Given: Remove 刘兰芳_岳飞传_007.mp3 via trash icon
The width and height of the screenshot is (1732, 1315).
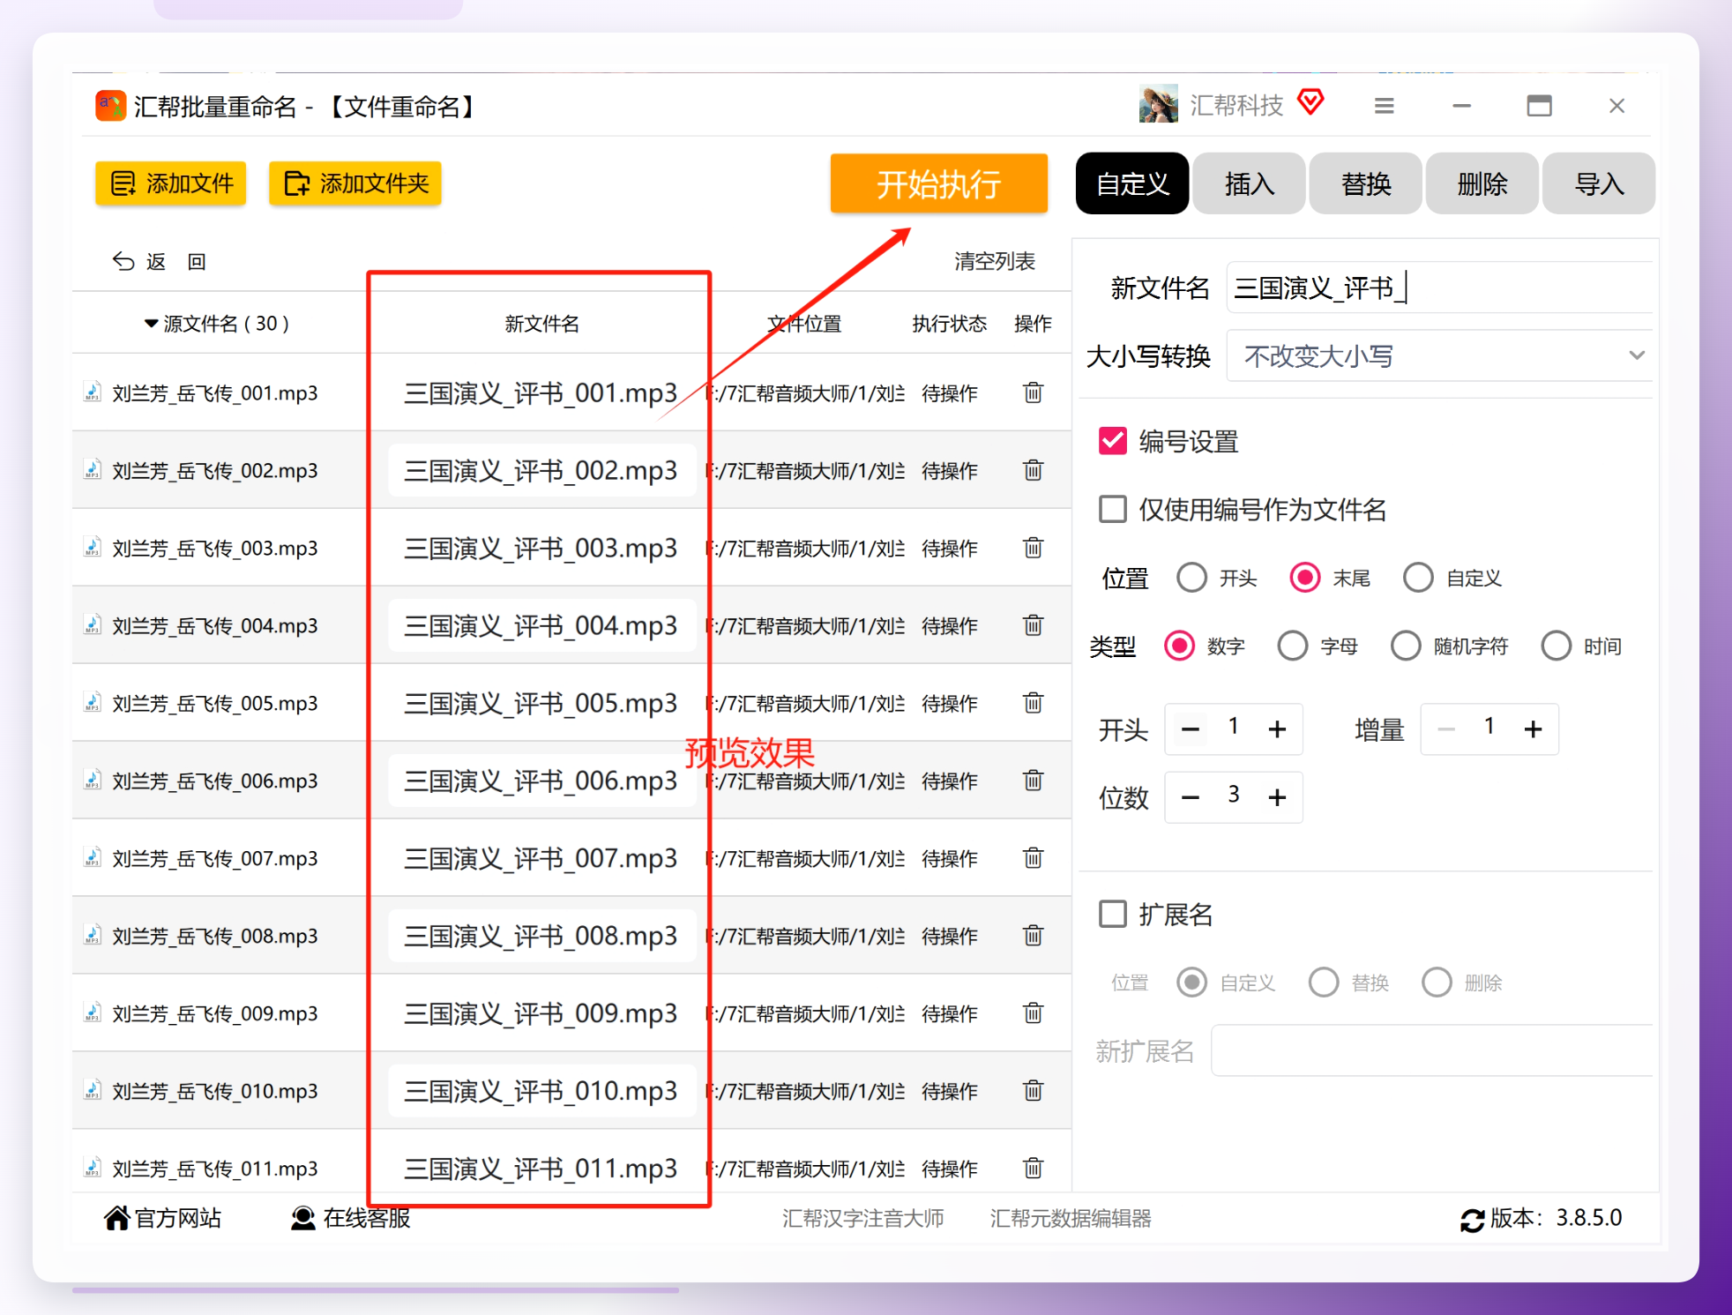Looking at the screenshot, I should 1033,858.
